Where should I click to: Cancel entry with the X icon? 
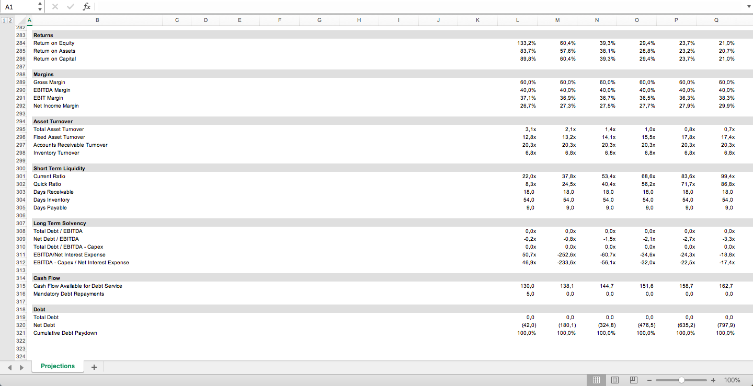tap(54, 6)
